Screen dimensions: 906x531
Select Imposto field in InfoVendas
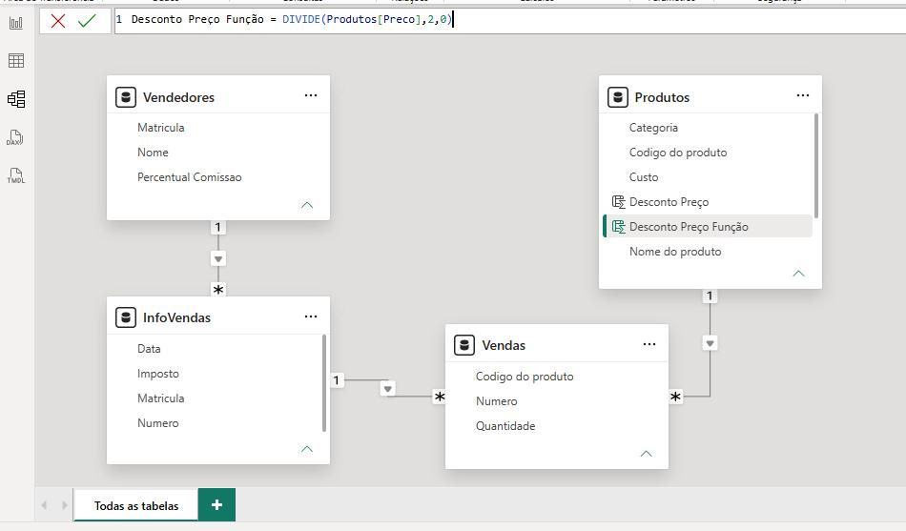click(157, 374)
